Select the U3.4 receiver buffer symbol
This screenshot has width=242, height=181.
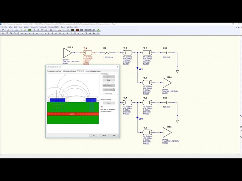(167, 83)
